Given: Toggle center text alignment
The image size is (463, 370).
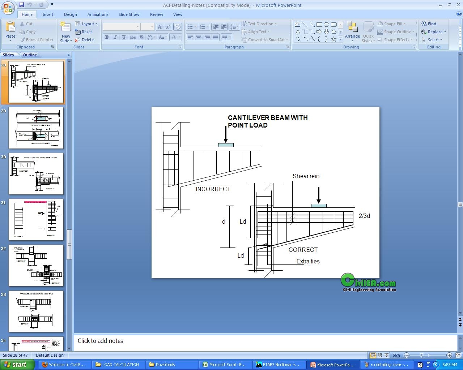Looking at the screenshot, I should tap(198, 37).
